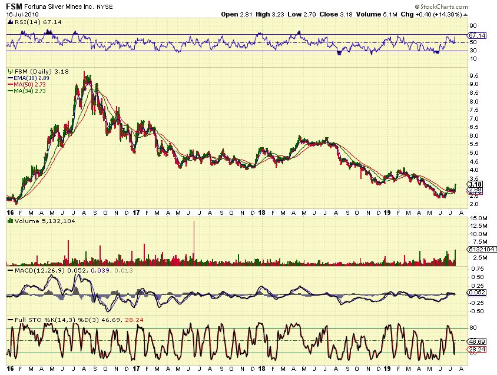Click the 80 level label on the stochastic axis
The width and height of the screenshot is (497, 375).
pos(473,328)
